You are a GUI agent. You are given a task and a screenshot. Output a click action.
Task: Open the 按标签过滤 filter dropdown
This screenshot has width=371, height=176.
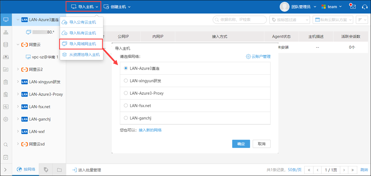coord(290,19)
